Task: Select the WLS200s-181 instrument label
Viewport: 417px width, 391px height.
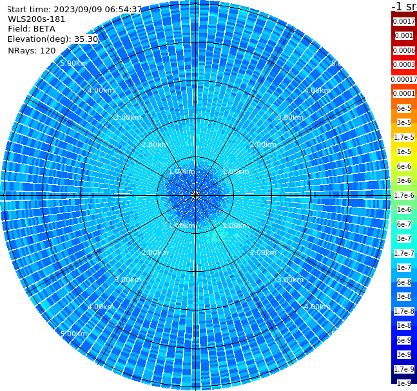Action: pyautogui.click(x=37, y=19)
